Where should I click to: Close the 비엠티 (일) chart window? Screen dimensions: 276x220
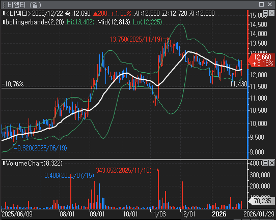pyautogui.click(x=270, y=5)
